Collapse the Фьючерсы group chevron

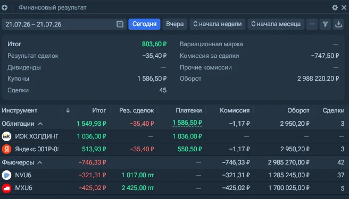coord(39,162)
